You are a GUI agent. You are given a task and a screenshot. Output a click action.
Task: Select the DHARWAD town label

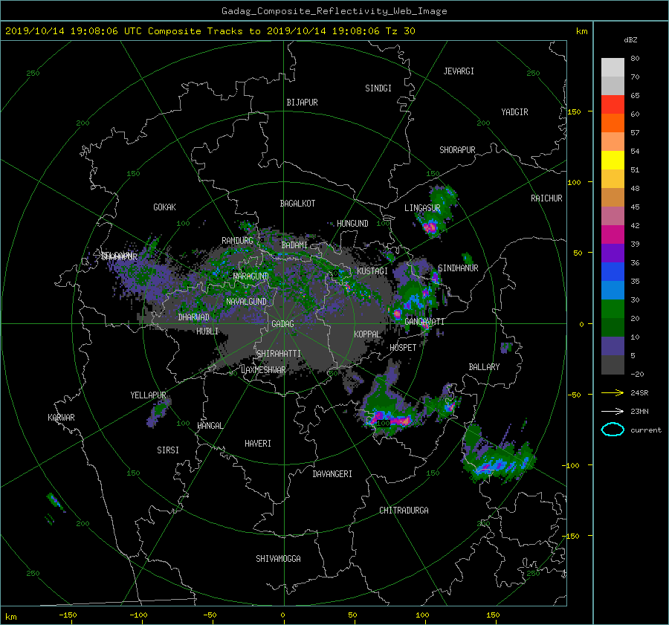pos(194,317)
